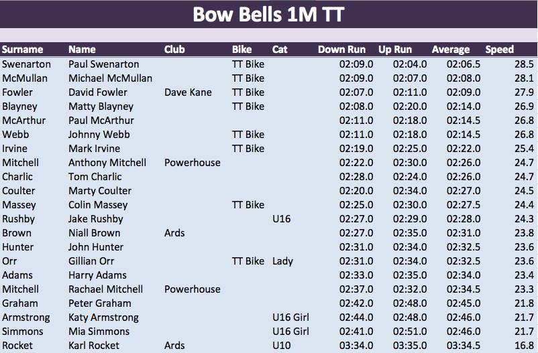Click Katy Armstrong's U16 Girl cell
Screen dimensions: 538x353
point(290,317)
